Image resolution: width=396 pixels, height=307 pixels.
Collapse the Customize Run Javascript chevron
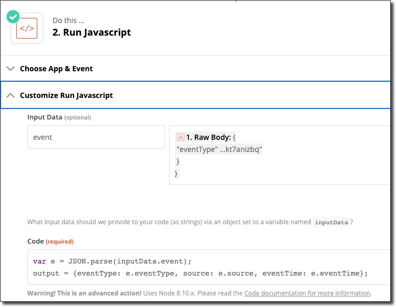click(x=11, y=95)
